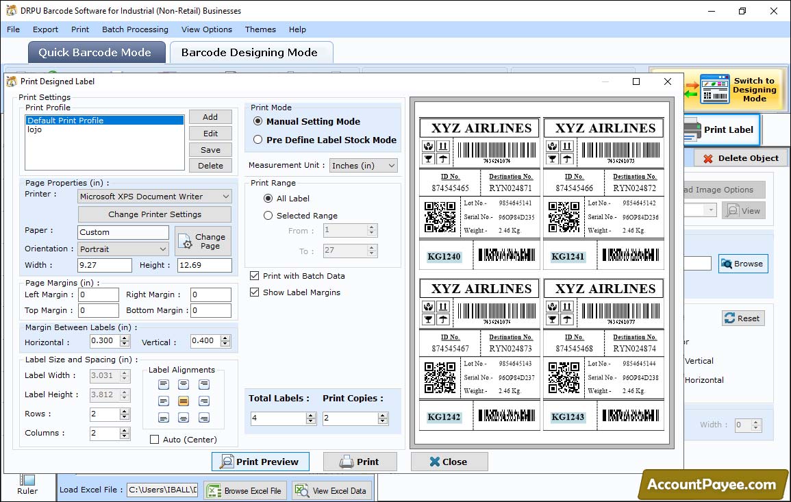
Task: Click the Switch to Designing Mode icon
Action: click(x=714, y=89)
